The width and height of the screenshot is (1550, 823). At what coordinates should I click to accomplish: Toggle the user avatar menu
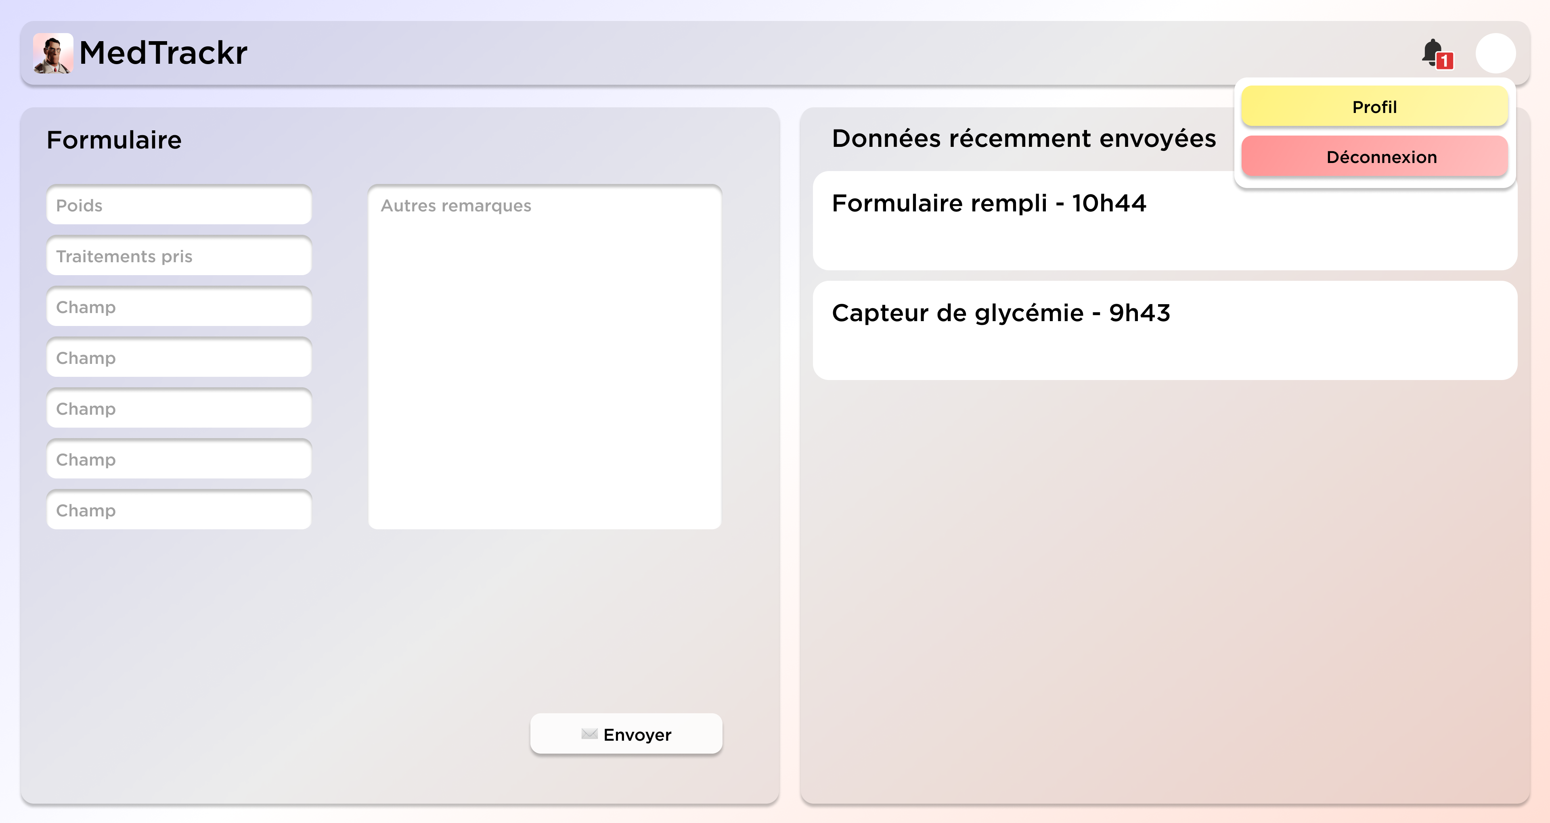coord(1495,53)
